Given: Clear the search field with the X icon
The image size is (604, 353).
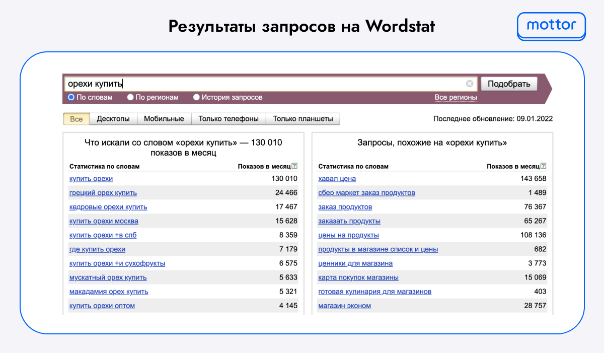Looking at the screenshot, I should coord(470,84).
